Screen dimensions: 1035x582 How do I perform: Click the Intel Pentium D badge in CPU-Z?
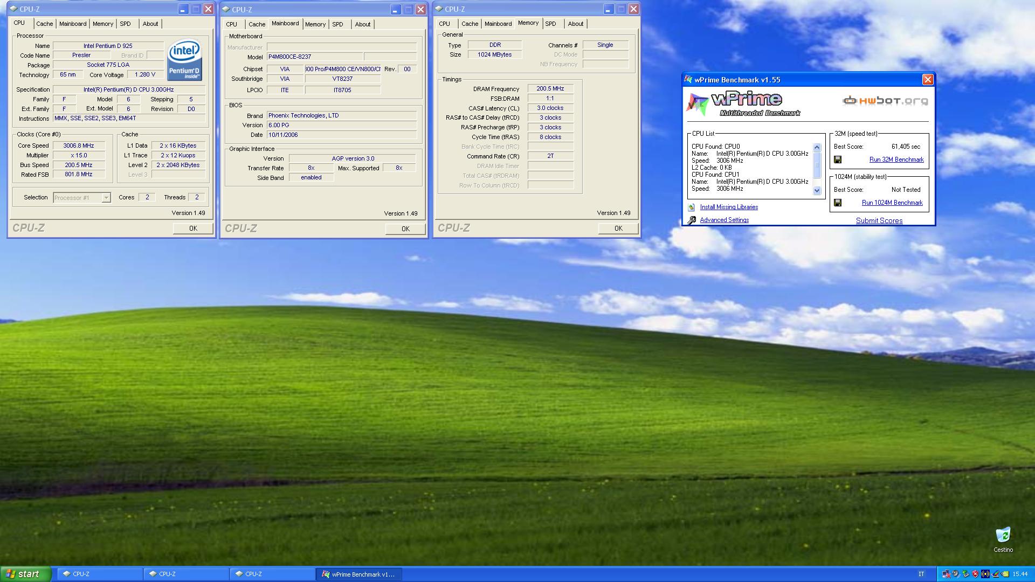coord(184,60)
